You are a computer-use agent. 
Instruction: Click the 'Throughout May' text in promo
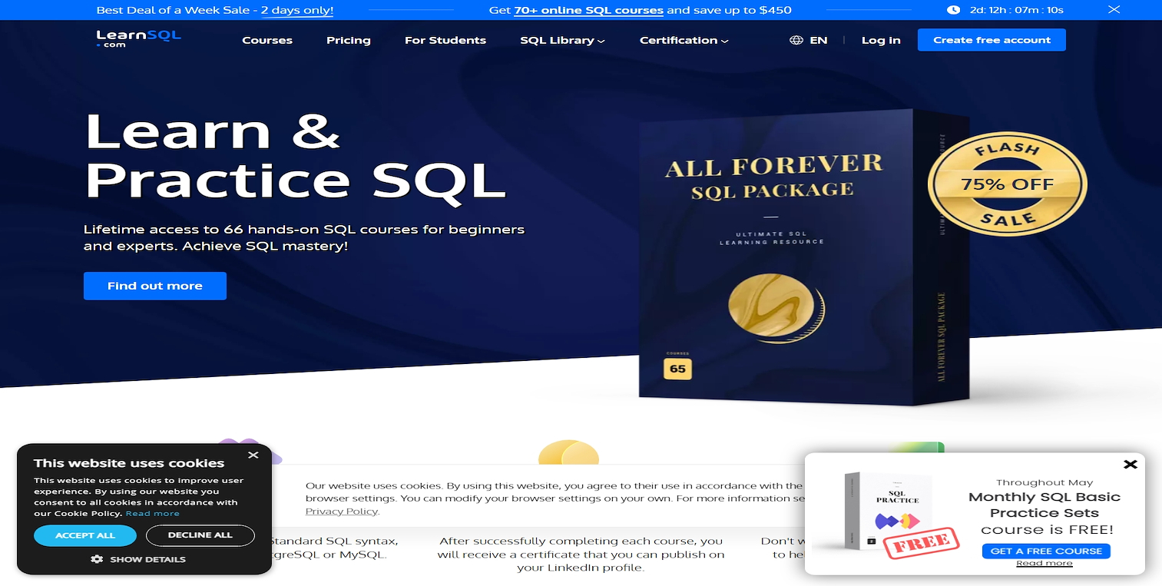click(x=1044, y=482)
